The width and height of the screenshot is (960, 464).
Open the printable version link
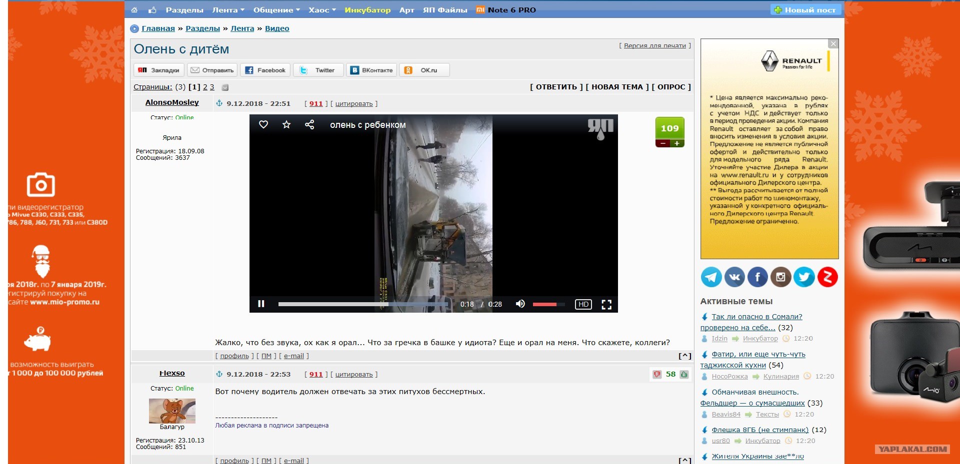point(655,45)
